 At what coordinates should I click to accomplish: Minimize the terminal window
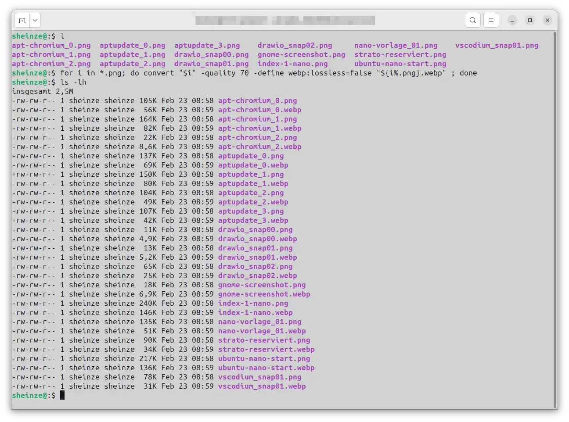(x=512, y=20)
